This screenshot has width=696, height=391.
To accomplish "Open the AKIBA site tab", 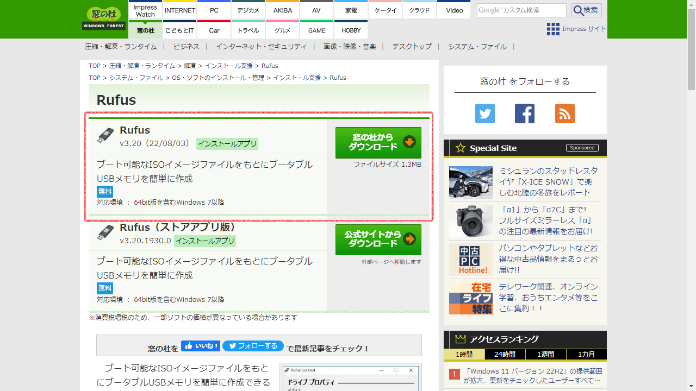I will tap(283, 10).
